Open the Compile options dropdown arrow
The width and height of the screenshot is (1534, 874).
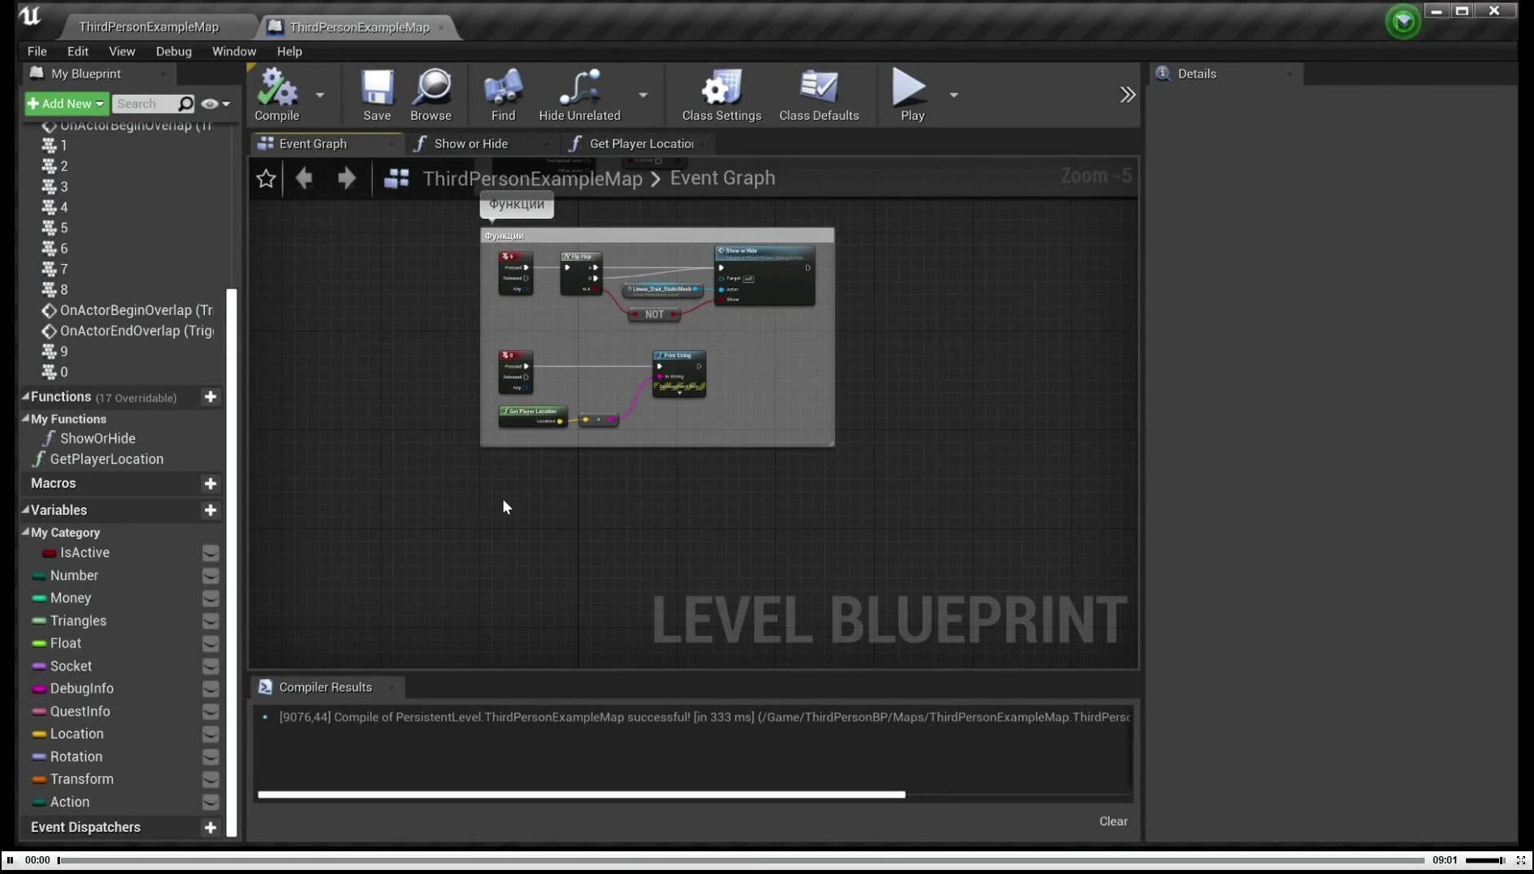click(320, 95)
